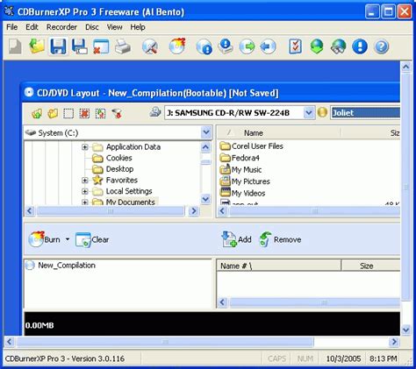Click the Open compilation folder icon
Viewport: 416px width, 369px height.
click(x=37, y=46)
